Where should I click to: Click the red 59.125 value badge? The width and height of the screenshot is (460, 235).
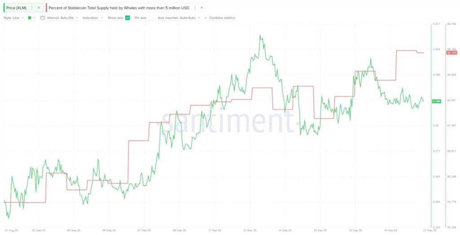[451, 53]
